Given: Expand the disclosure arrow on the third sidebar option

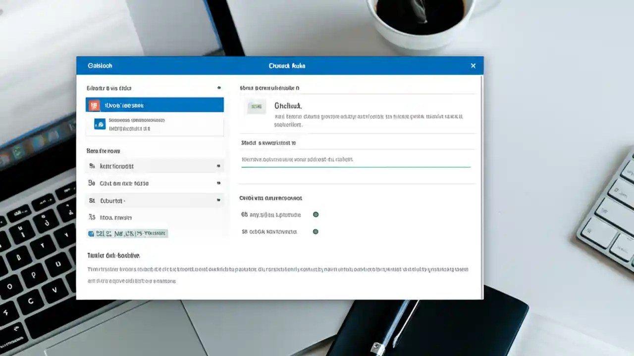Looking at the screenshot, I should tap(218, 200).
